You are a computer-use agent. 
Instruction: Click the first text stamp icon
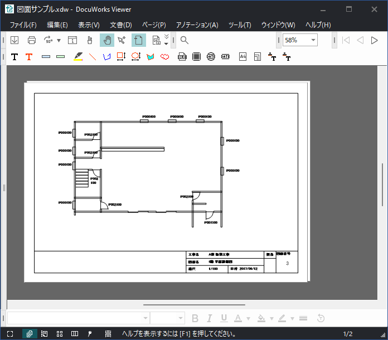(272, 57)
